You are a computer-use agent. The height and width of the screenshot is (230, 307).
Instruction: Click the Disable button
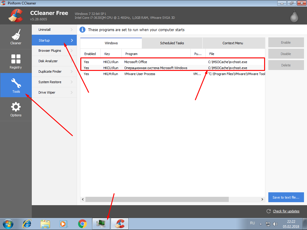point(286,54)
